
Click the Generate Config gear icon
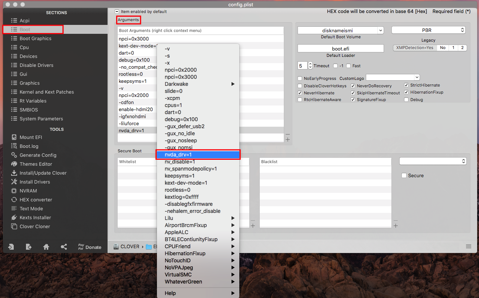(x=14, y=155)
